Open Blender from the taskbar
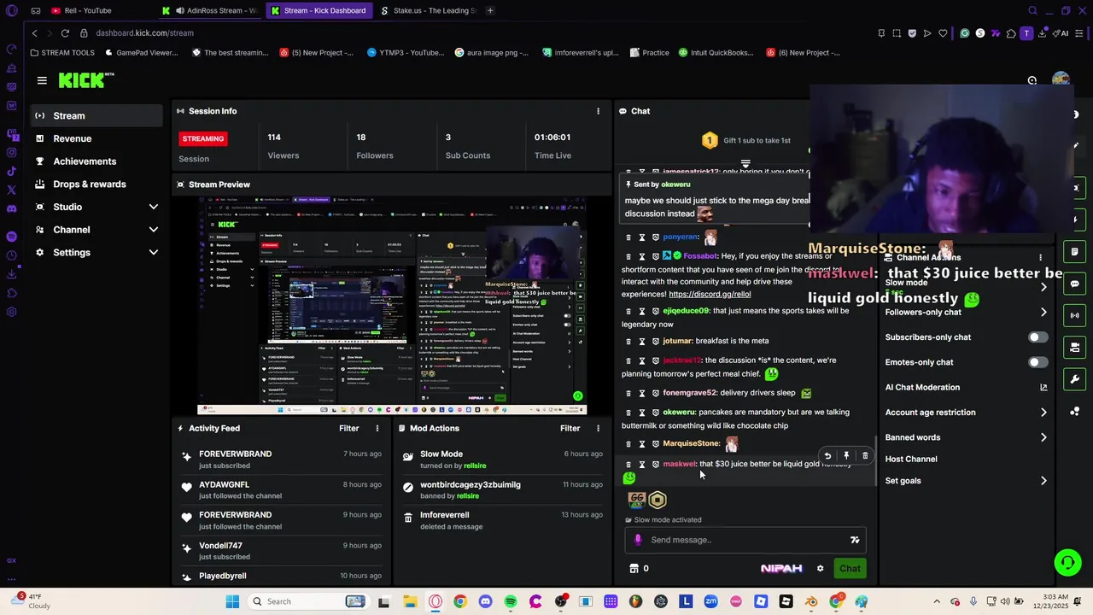1093x615 pixels. [811, 601]
